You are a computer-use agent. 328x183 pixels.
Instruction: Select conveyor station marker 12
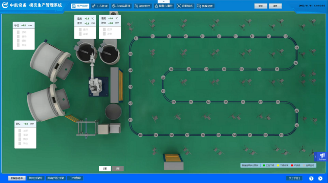(296, 63)
